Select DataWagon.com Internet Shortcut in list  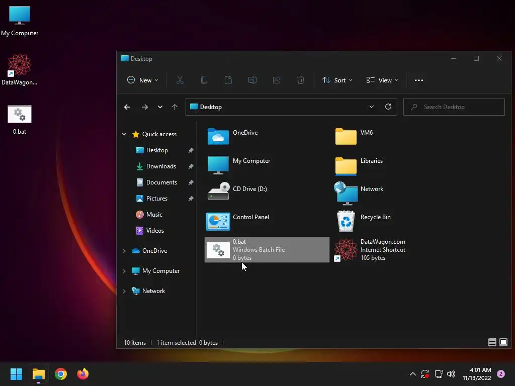(394, 250)
